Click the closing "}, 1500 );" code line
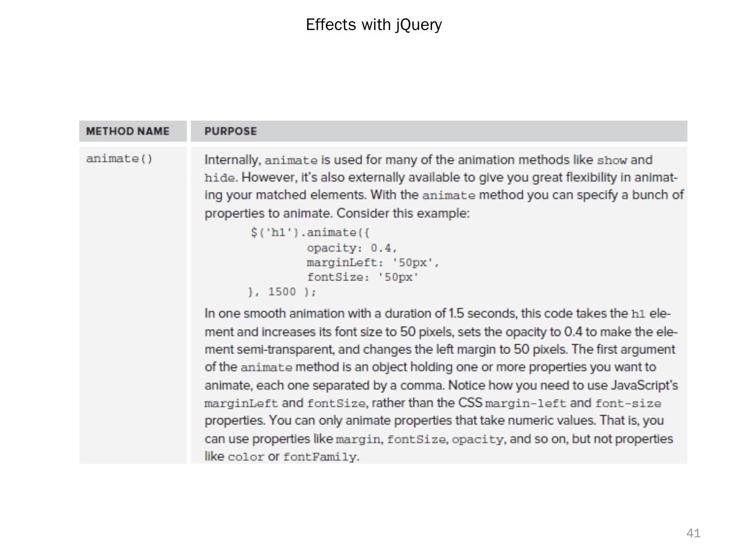Screen dimensions: 746x559 [282, 292]
